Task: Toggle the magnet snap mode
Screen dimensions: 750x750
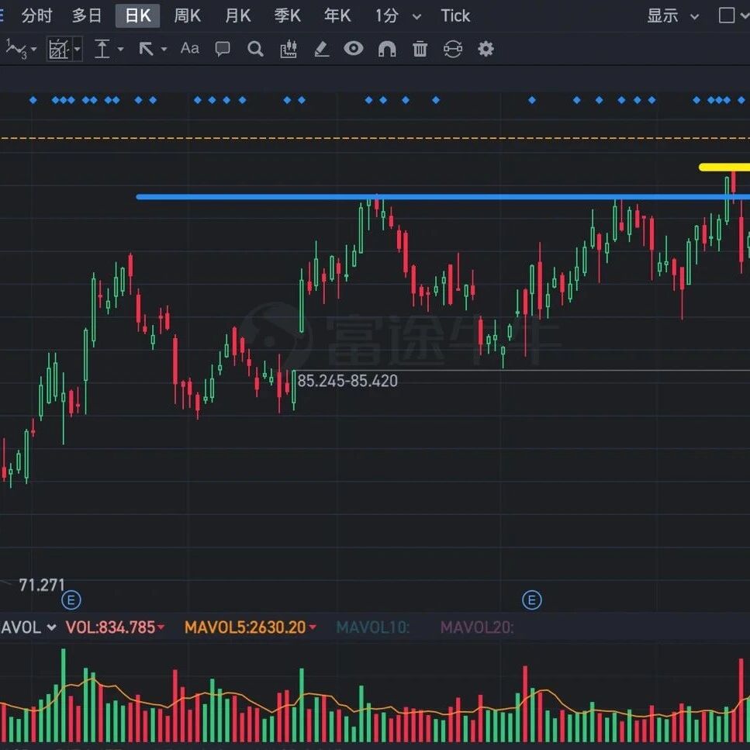Action: (x=387, y=49)
